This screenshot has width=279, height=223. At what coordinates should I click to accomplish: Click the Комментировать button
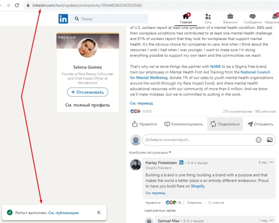184,124
